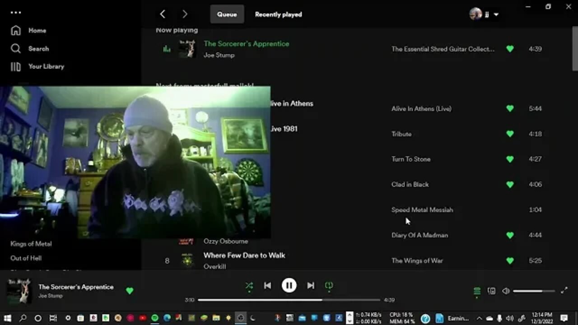This screenshot has height=325, width=578.
Task: Unlike the Clad in Black track
Action: [510, 184]
